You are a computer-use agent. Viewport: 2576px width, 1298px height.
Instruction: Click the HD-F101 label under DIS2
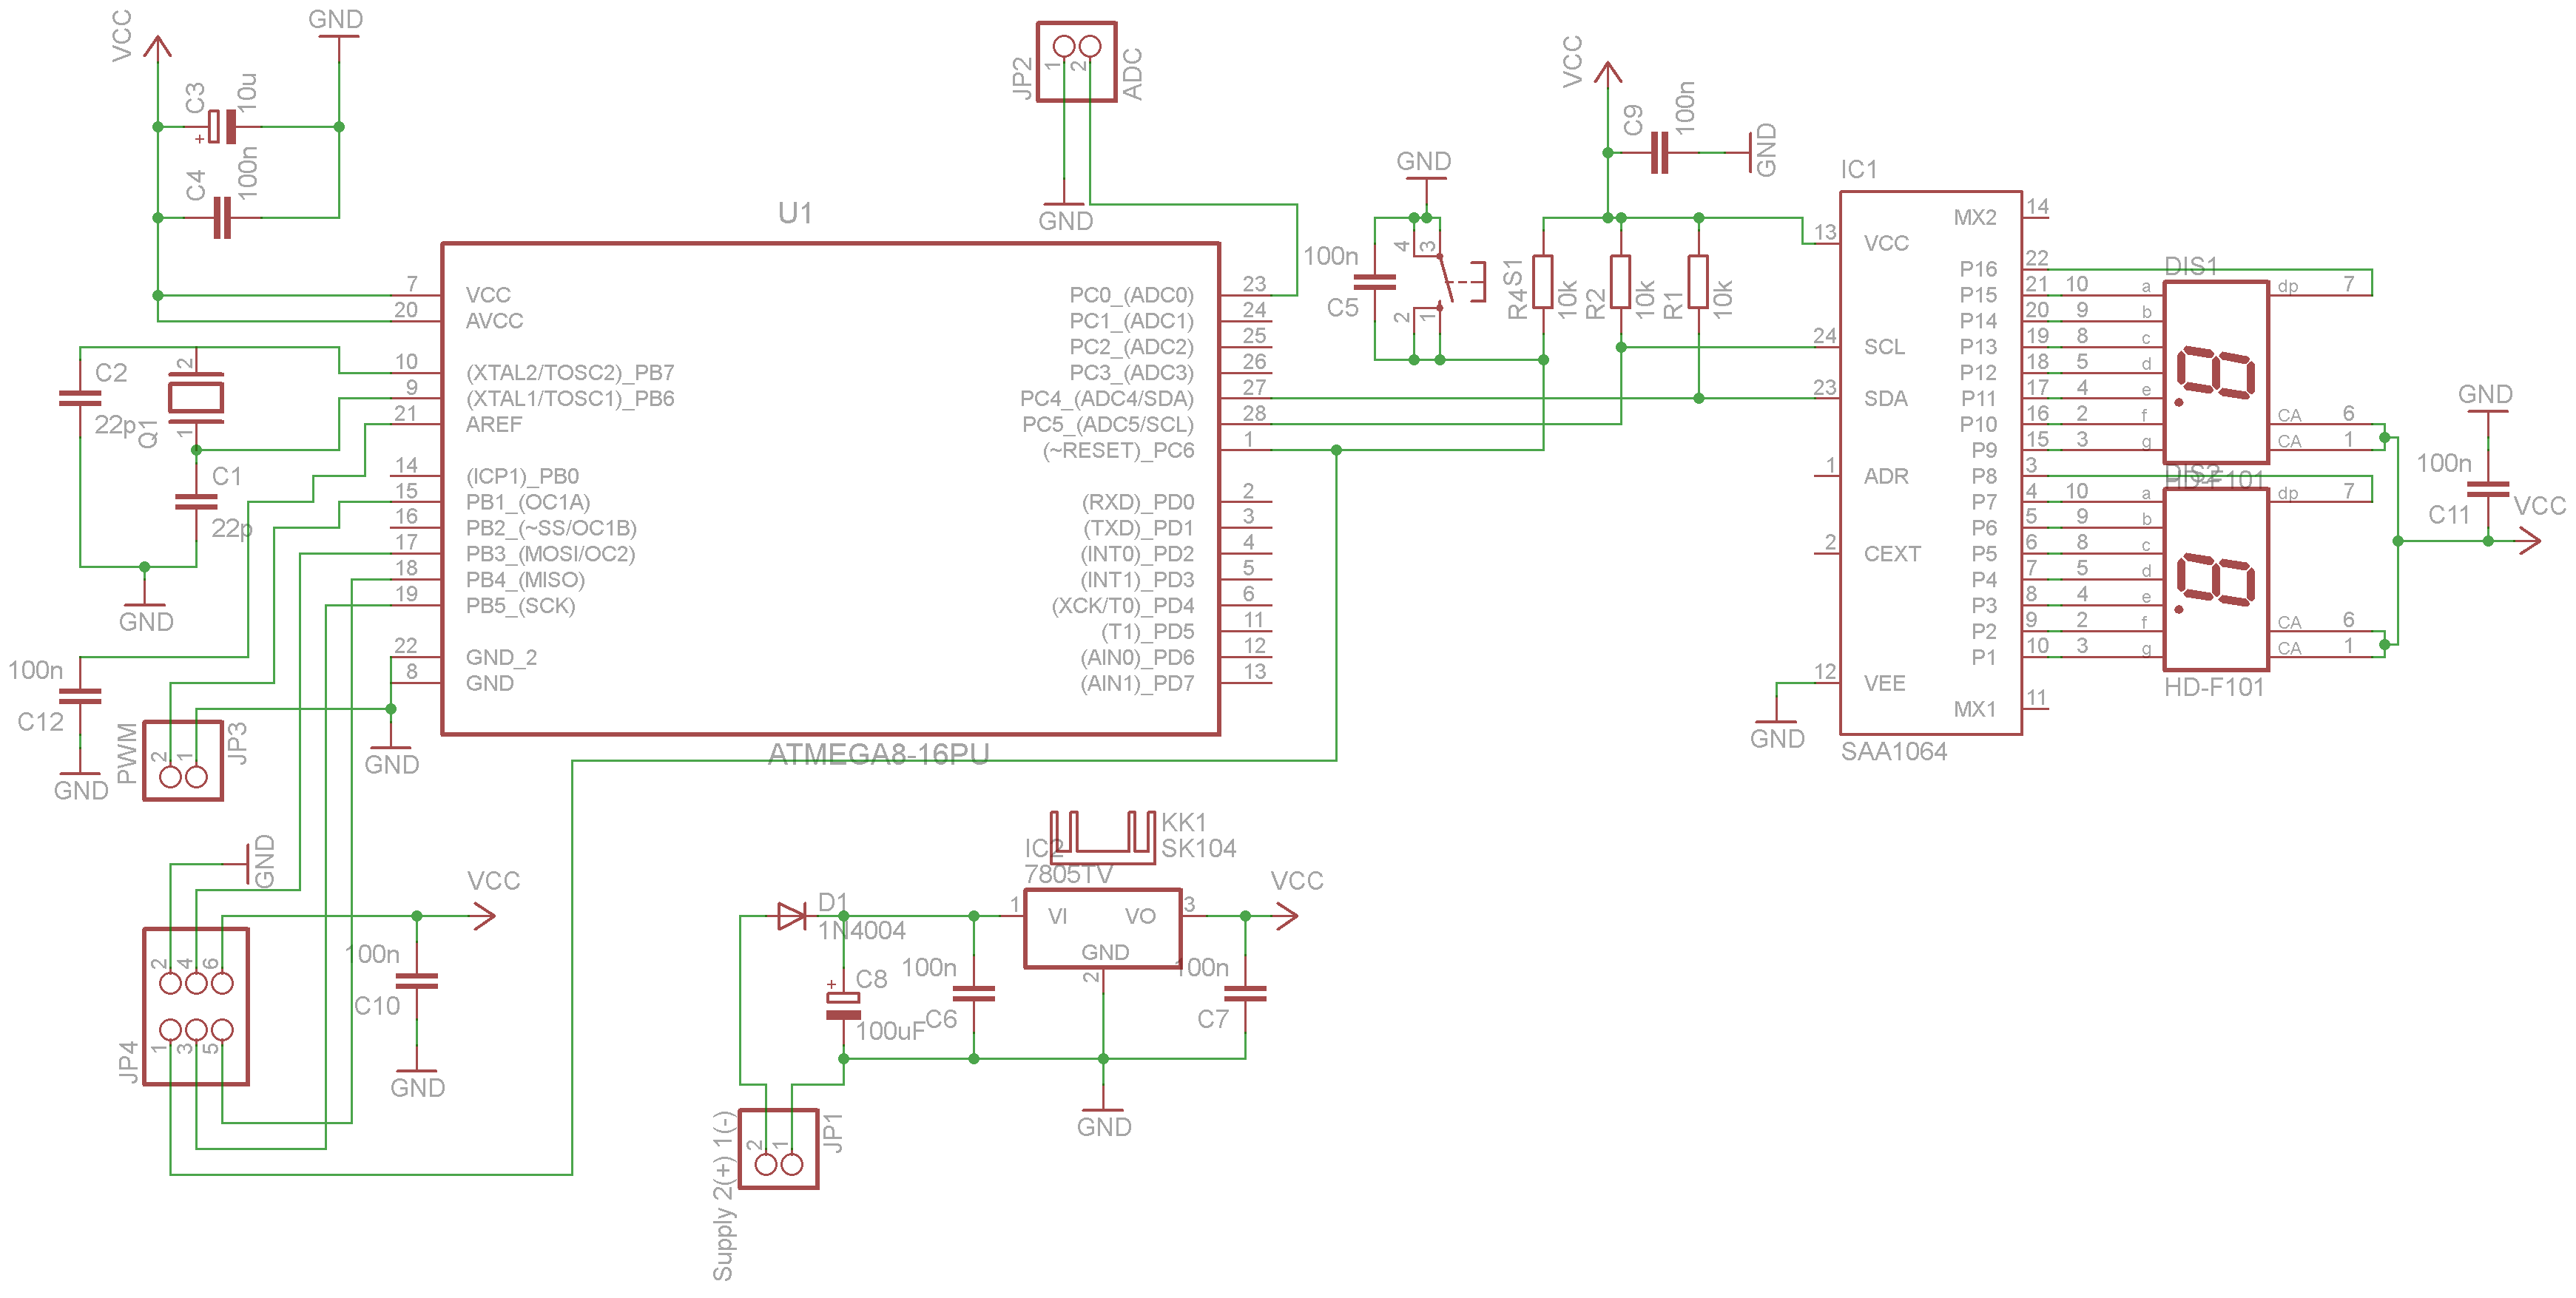click(x=2214, y=687)
